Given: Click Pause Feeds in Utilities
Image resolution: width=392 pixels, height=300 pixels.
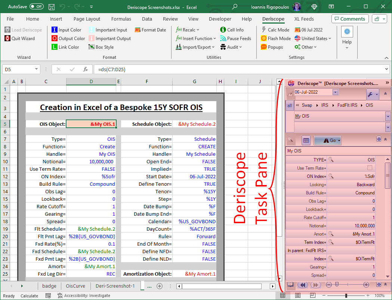Looking at the screenshot, I should tap(223, 39).
